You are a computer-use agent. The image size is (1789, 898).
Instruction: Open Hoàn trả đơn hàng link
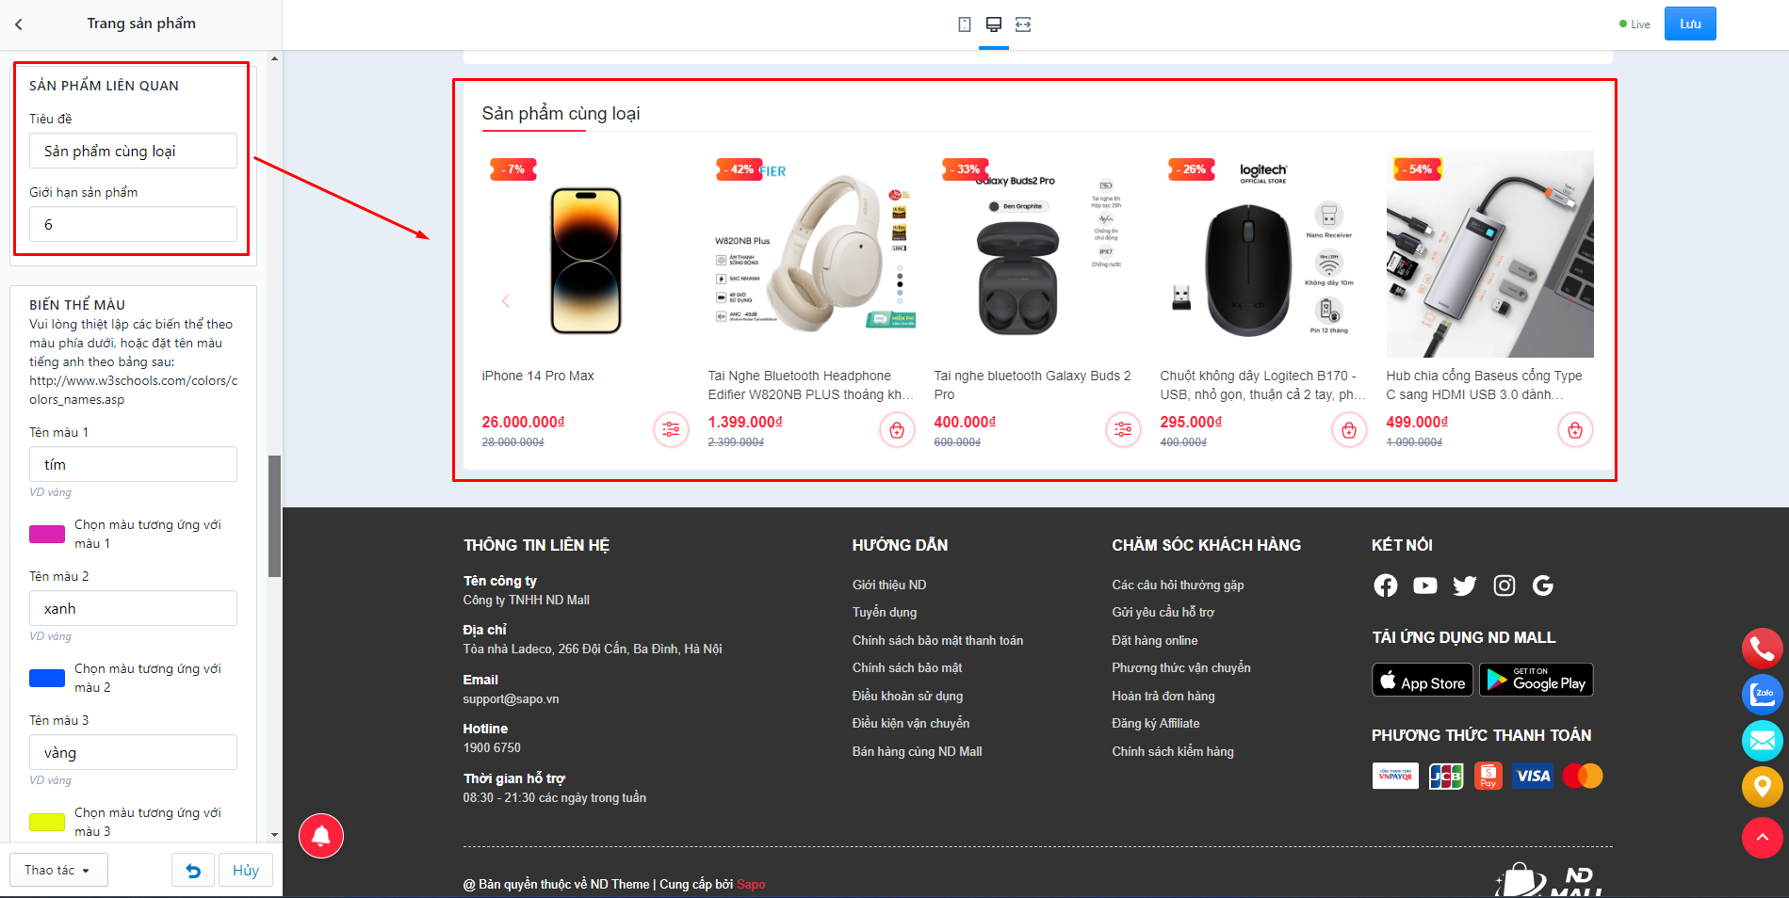coord(1163,696)
